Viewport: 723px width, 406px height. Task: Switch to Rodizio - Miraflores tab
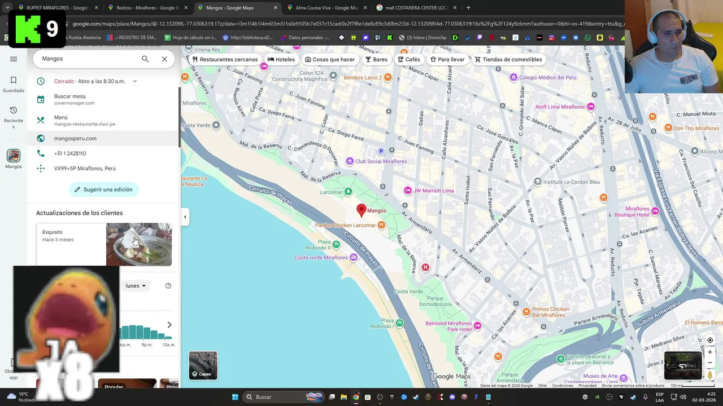click(x=147, y=8)
